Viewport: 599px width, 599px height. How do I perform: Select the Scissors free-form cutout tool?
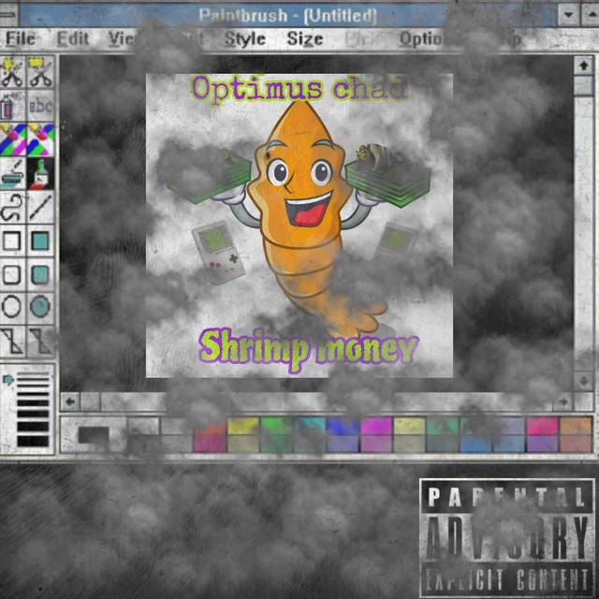coord(12,72)
